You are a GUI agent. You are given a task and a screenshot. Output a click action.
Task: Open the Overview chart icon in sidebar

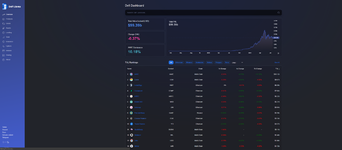(3, 14)
